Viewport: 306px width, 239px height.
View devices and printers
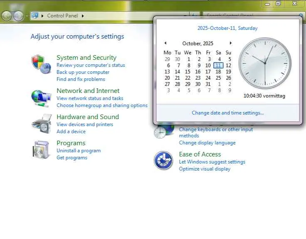click(85, 124)
